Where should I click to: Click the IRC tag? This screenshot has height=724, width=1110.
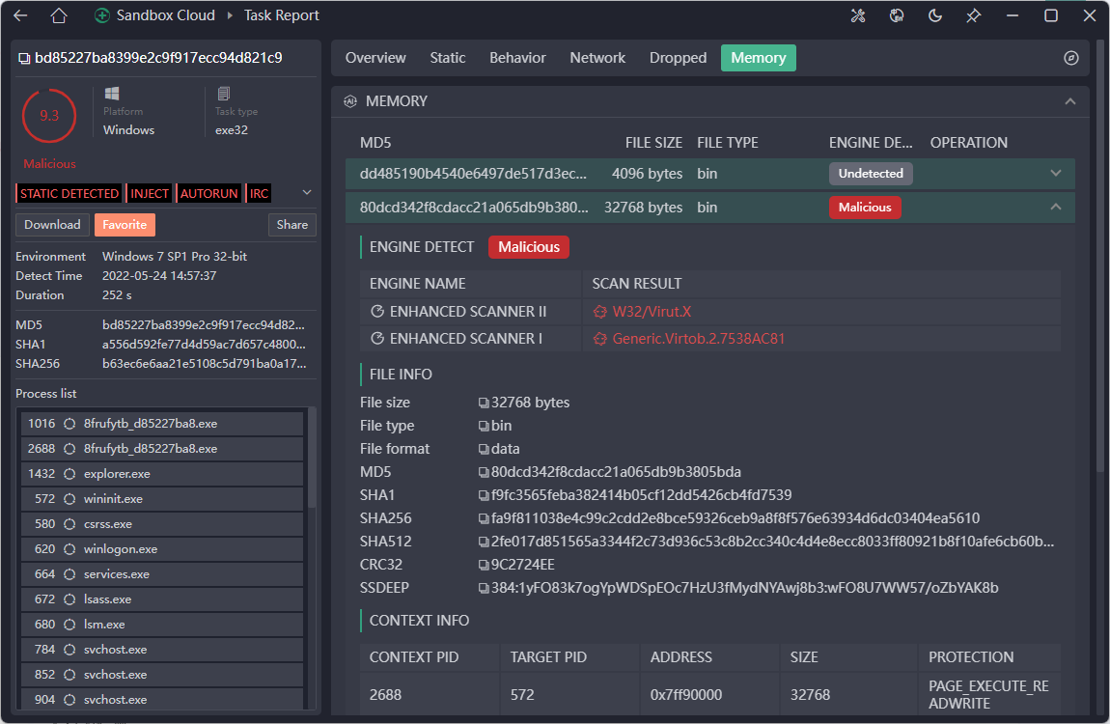point(259,193)
